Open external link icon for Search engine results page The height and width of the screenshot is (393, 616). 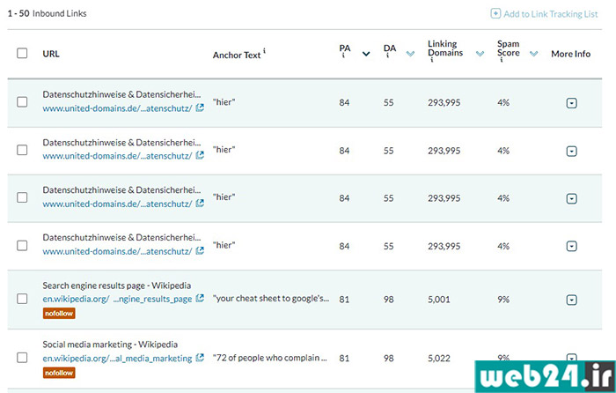pos(200,298)
